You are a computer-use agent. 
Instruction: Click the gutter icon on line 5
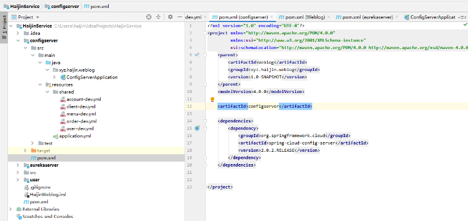pos(197,54)
